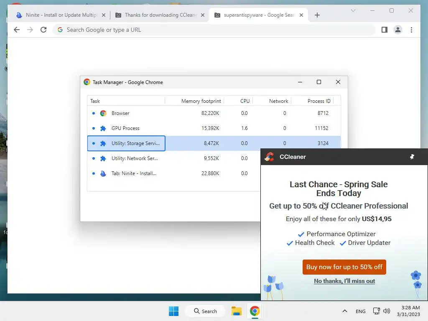Click Buy now for up to 50% off
Screen dimensions: 428x321
point(344,267)
